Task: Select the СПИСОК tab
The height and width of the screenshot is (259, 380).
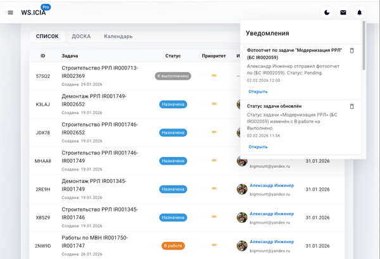Action: (47, 37)
